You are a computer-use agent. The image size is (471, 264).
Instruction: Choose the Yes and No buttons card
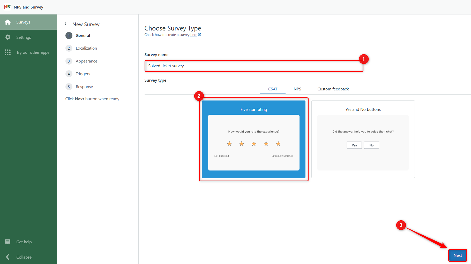click(363, 139)
